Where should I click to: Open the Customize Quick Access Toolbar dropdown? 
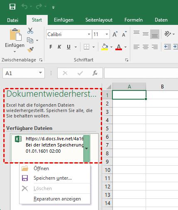point(53,7)
